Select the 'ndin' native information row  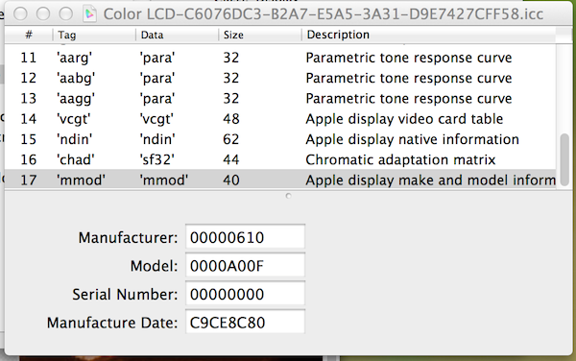pyautogui.click(x=280, y=139)
